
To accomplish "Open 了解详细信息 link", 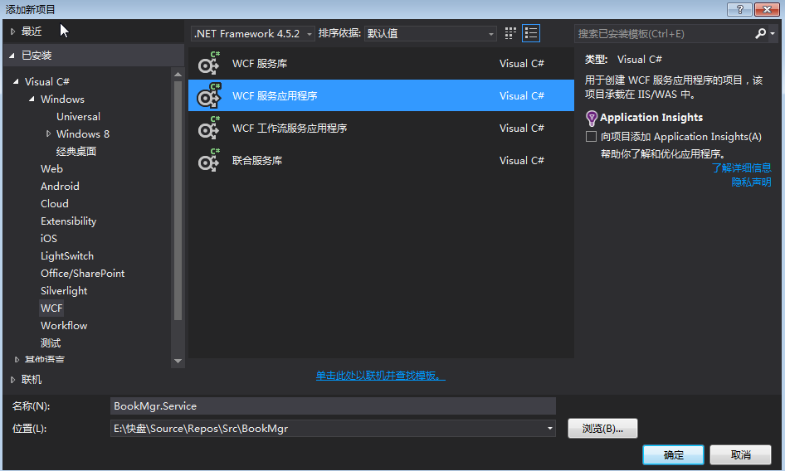I will click(742, 168).
